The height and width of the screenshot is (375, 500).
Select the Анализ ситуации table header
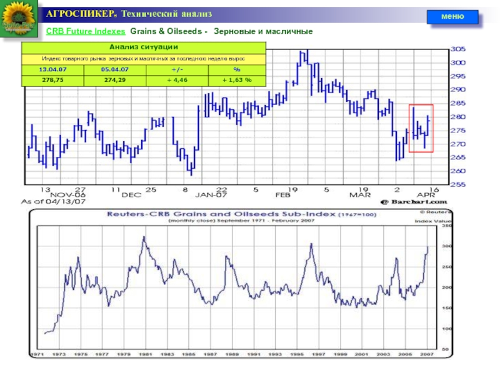pyautogui.click(x=144, y=47)
